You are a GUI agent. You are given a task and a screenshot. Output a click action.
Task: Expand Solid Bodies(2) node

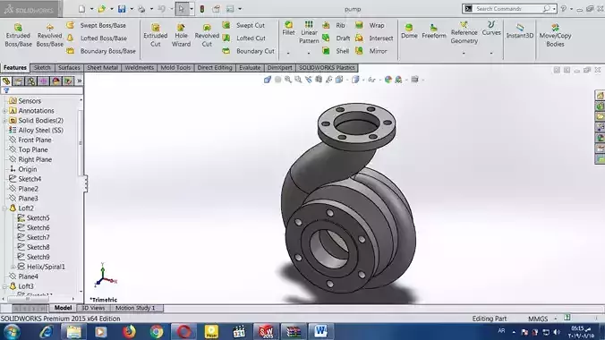pyautogui.click(x=5, y=121)
